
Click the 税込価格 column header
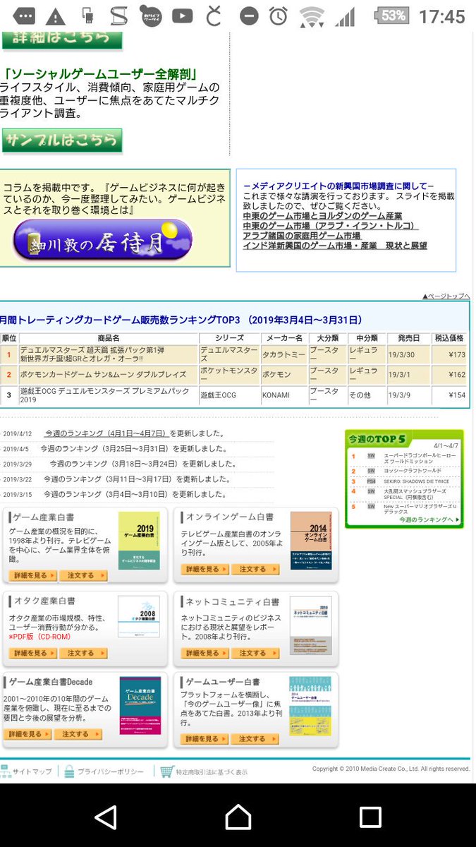pyautogui.click(x=449, y=339)
